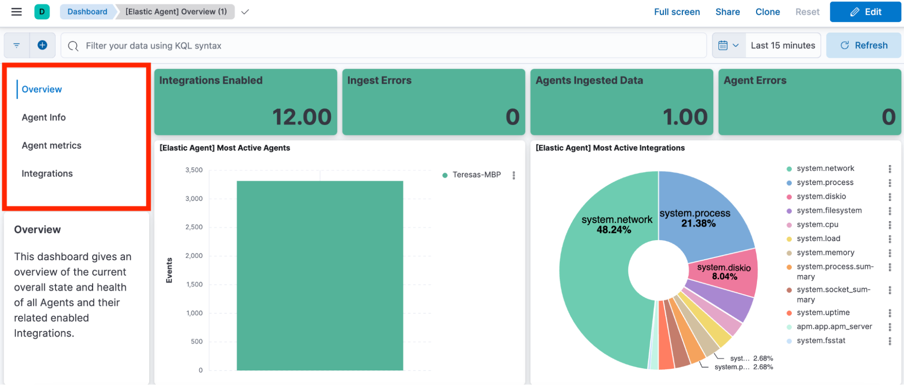Open the calendar quick date menu
This screenshot has width=904, height=385.
tap(729, 45)
